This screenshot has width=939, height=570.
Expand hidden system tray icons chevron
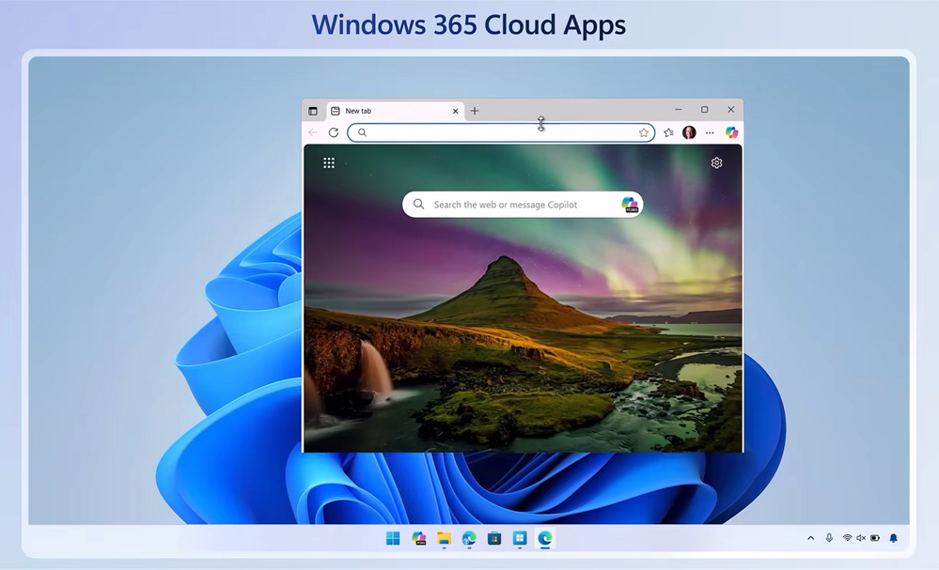point(811,538)
